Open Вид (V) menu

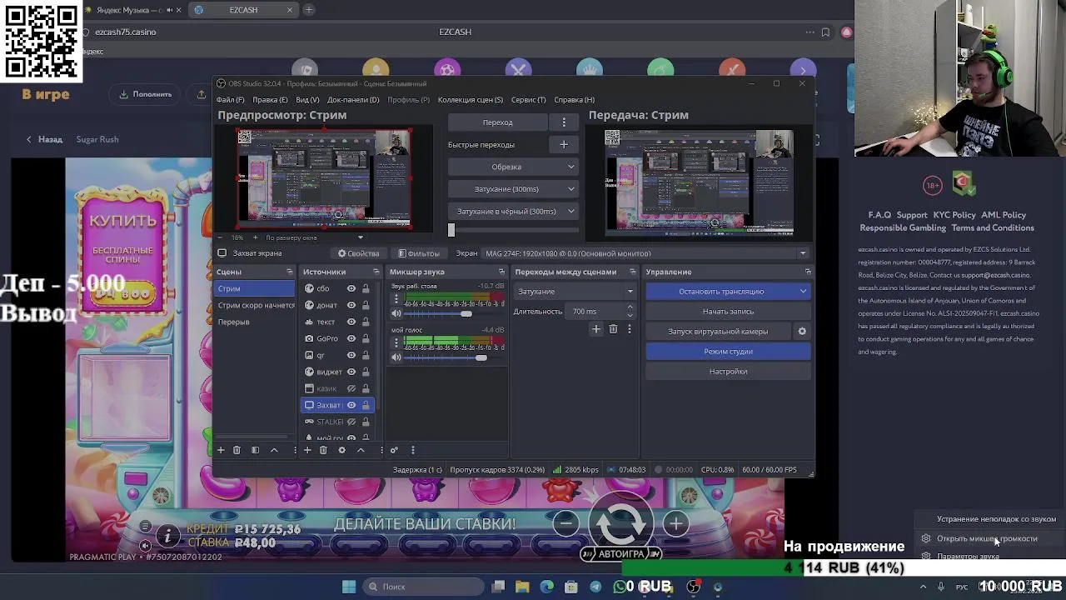tap(307, 100)
